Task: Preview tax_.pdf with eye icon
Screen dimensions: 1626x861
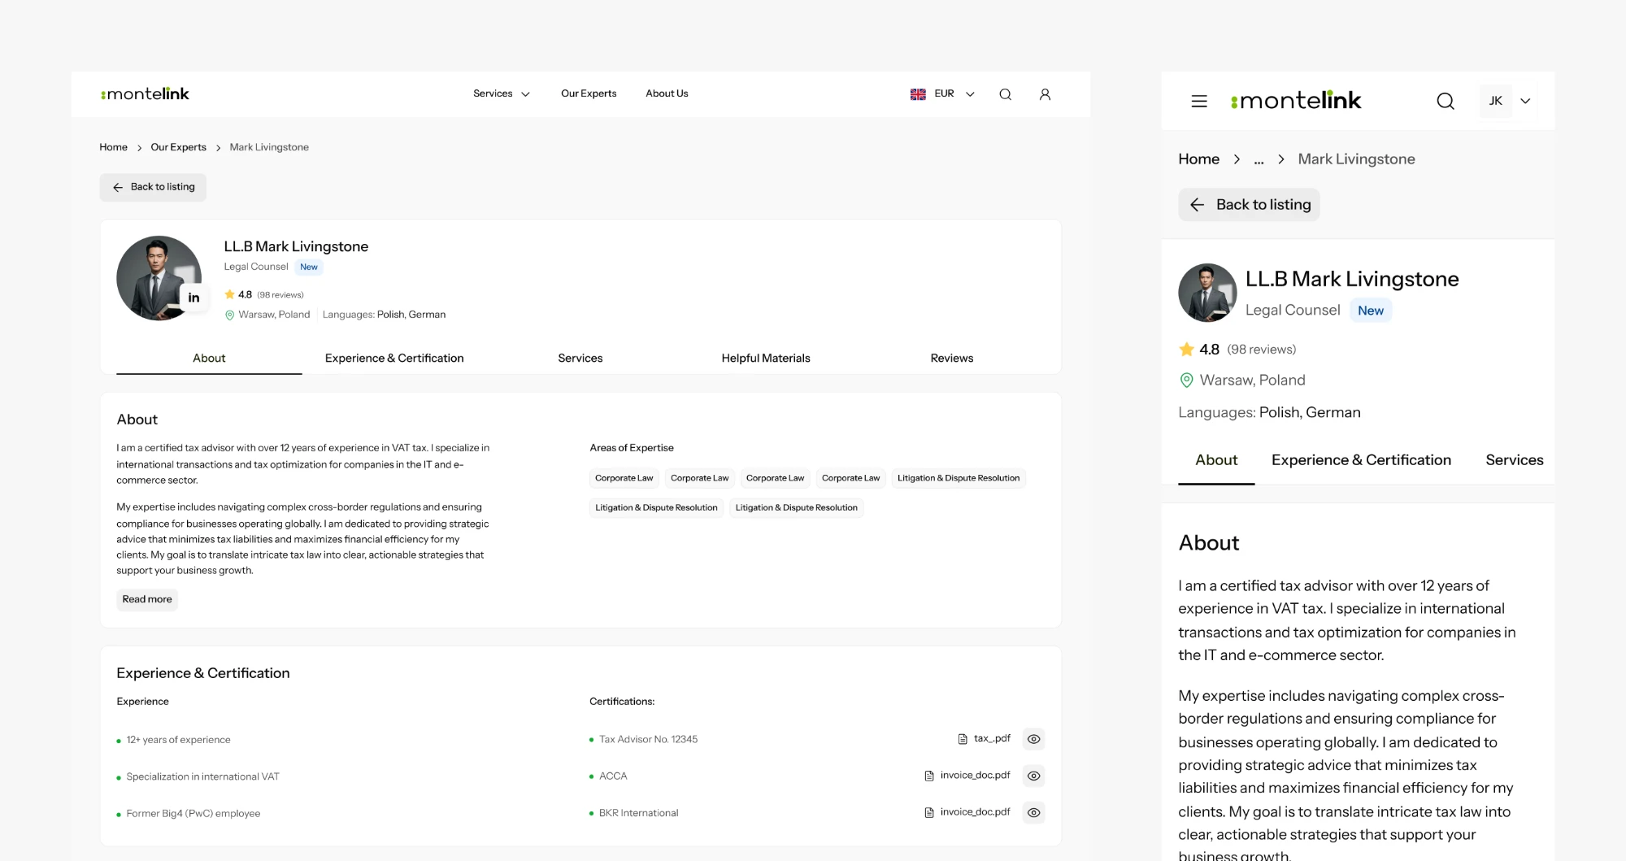Action: [x=1033, y=739]
